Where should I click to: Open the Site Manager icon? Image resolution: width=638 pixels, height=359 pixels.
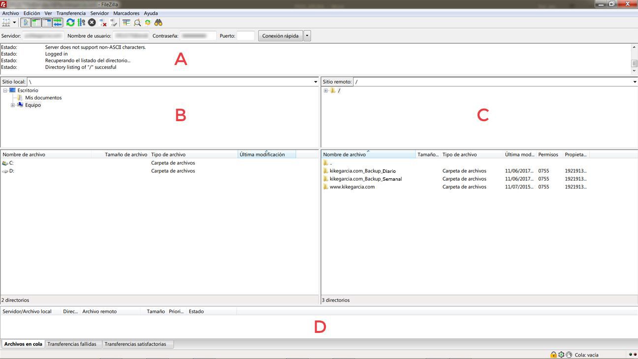pos(6,22)
